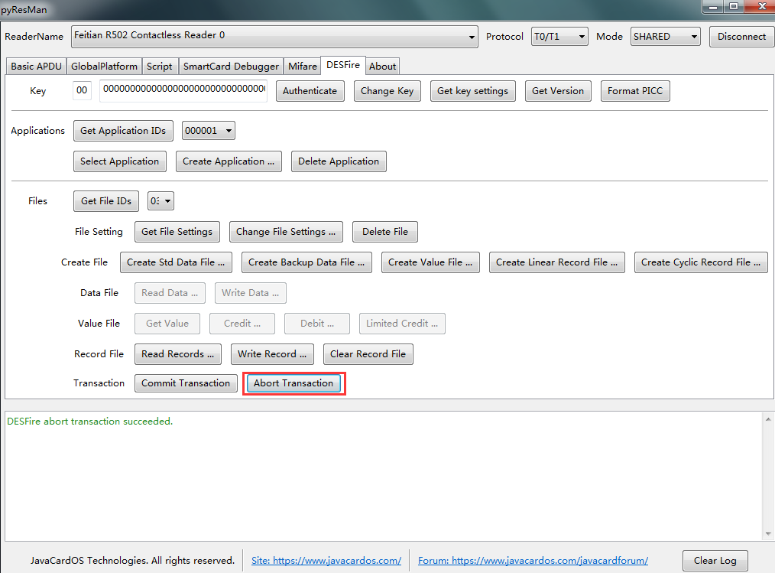Click the Authenticate button
The image size is (775, 573).
tap(310, 91)
